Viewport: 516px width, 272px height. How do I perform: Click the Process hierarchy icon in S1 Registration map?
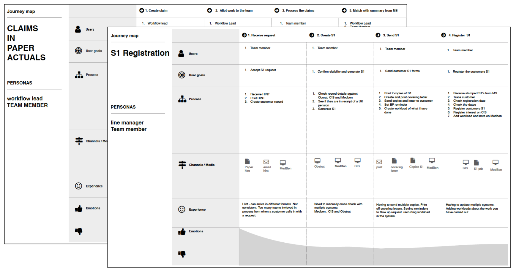click(182, 99)
